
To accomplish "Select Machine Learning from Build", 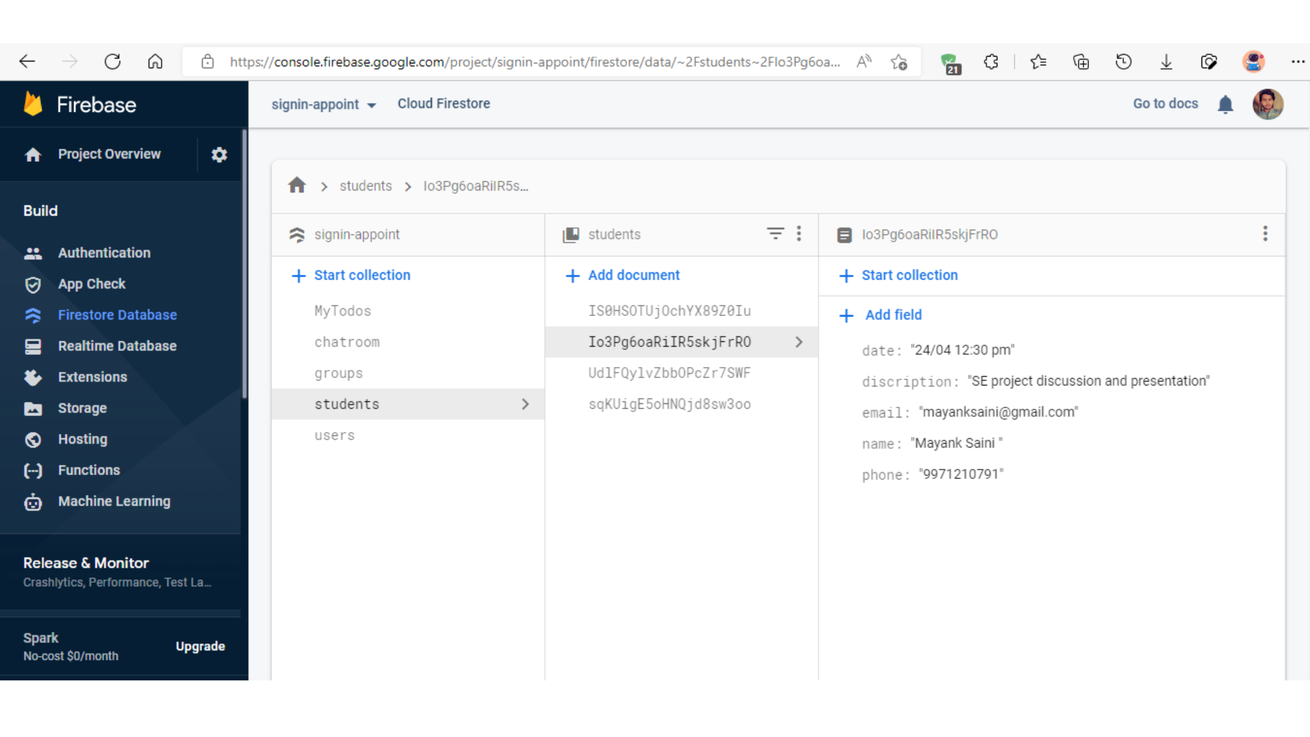I will tap(114, 501).
